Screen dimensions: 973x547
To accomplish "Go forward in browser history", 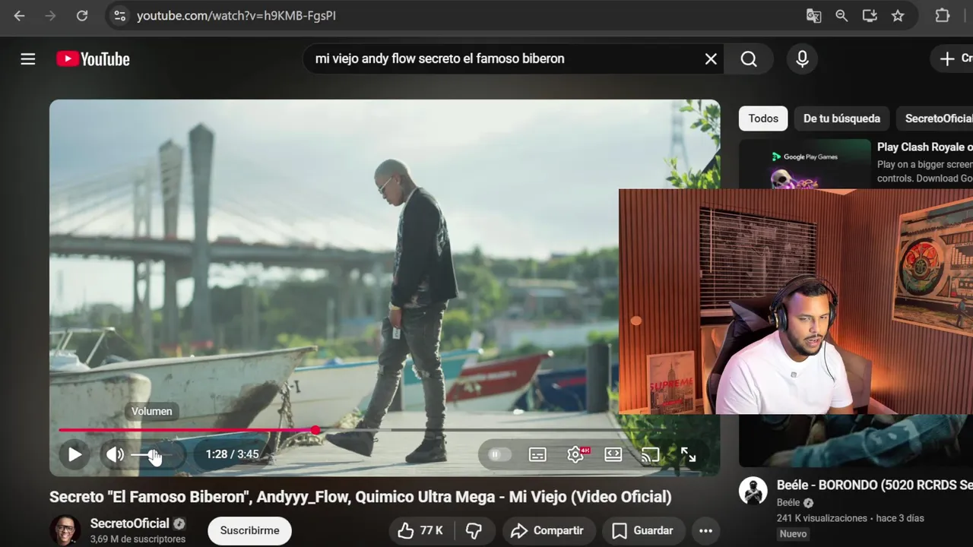I will pyautogui.click(x=51, y=16).
